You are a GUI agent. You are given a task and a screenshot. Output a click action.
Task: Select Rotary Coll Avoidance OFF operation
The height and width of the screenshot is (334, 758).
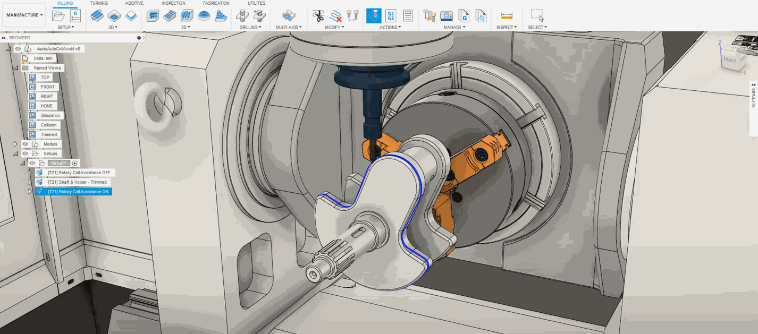pyautogui.click(x=79, y=173)
